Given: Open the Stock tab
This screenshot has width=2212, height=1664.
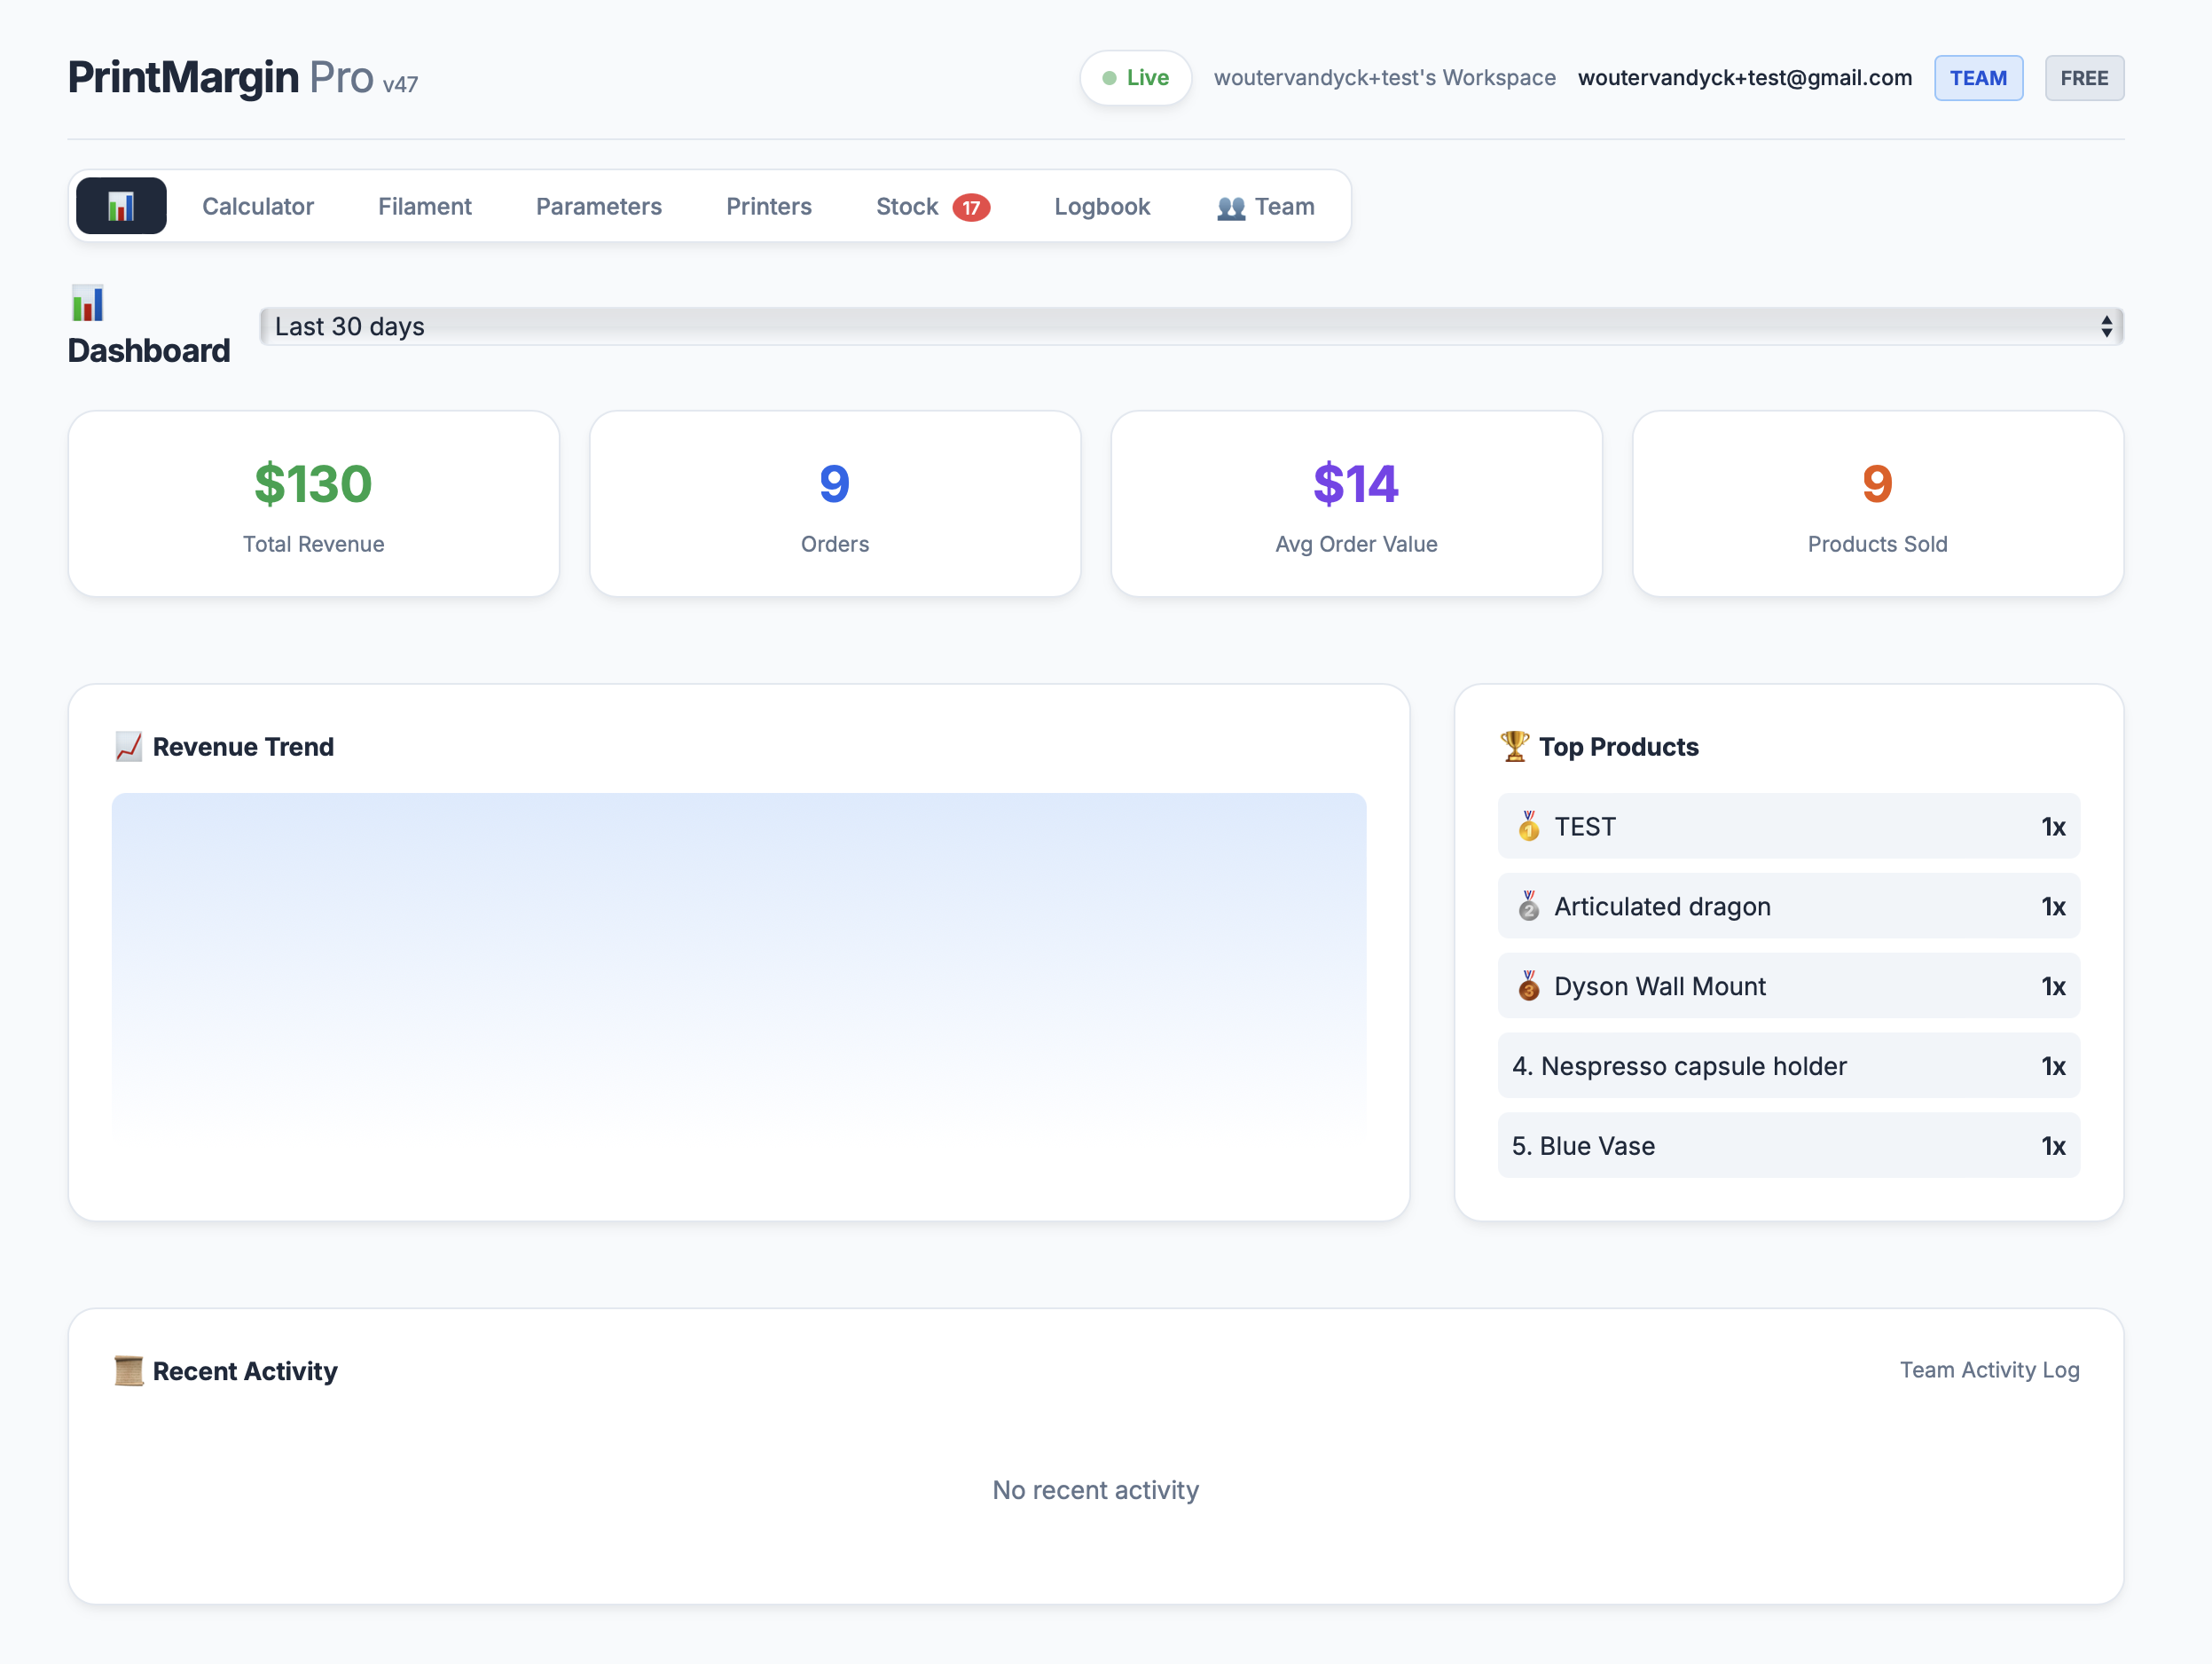Looking at the screenshot, I should [932, 206].
